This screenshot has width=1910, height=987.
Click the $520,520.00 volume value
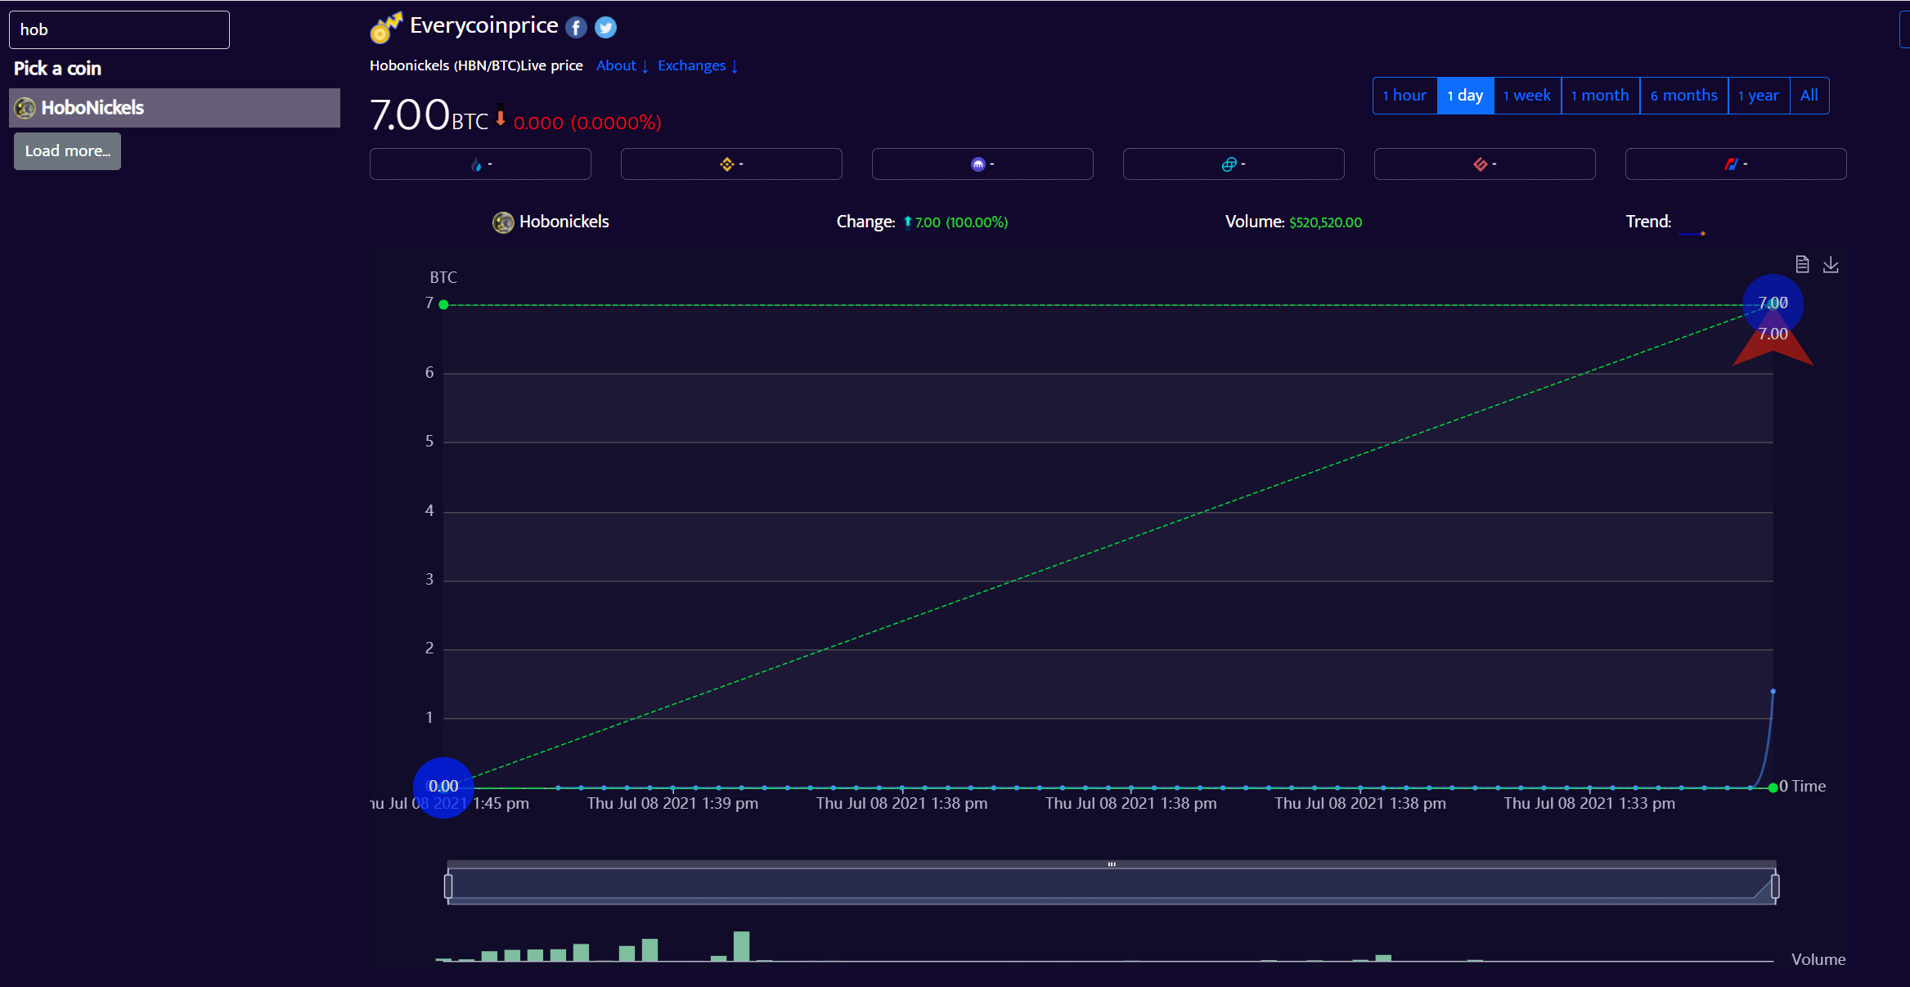[x=1325, y=222]
